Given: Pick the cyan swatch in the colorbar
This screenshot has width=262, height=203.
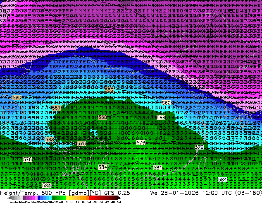Looking at the screenshot, I should coord(50,198).
